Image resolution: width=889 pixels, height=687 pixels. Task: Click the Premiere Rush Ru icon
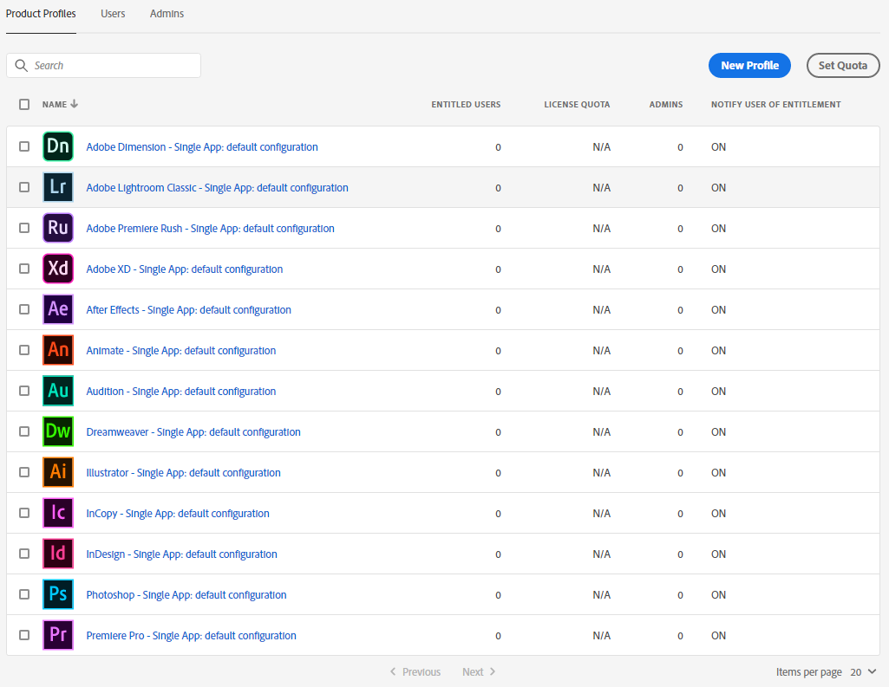pos(58,229)
